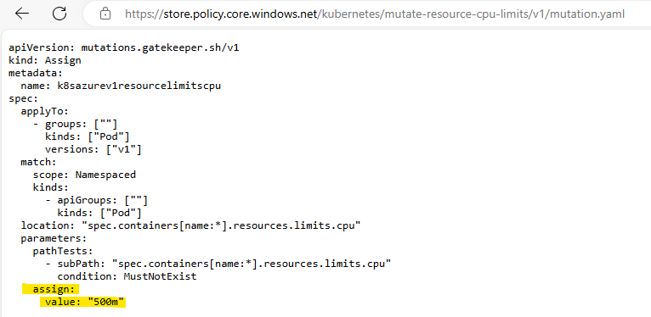Click the browser back arrow
Screen dimensions: 651x317
coord(21,14)
